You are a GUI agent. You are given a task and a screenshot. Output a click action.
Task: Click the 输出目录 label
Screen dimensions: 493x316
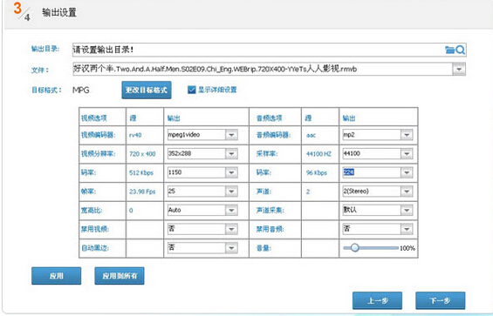(45, 49)
